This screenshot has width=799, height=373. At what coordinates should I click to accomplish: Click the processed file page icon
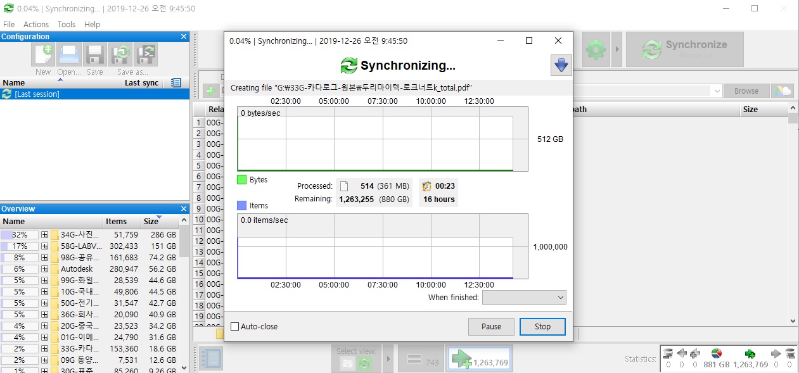[345, 186]
